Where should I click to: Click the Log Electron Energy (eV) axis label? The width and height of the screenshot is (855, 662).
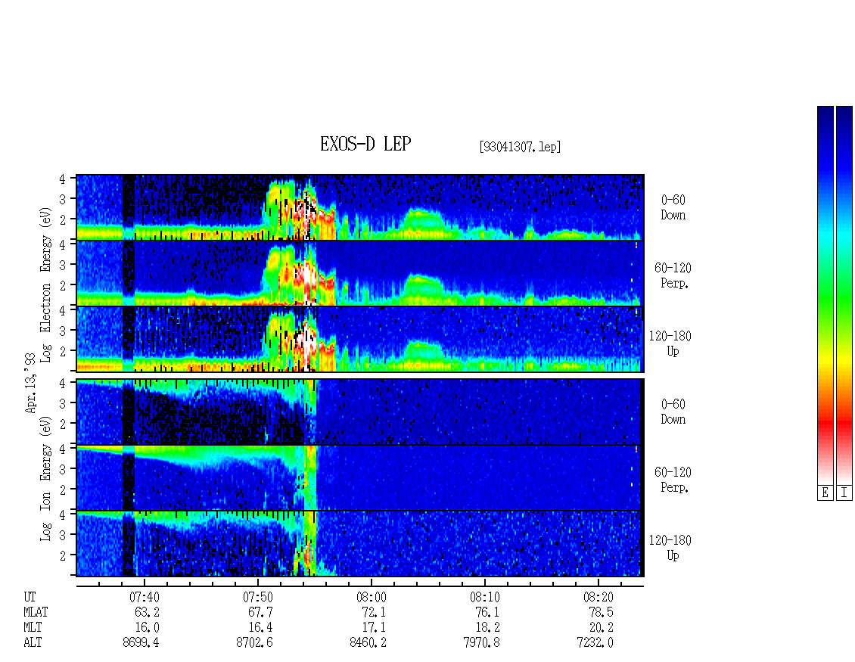[45, 284]
